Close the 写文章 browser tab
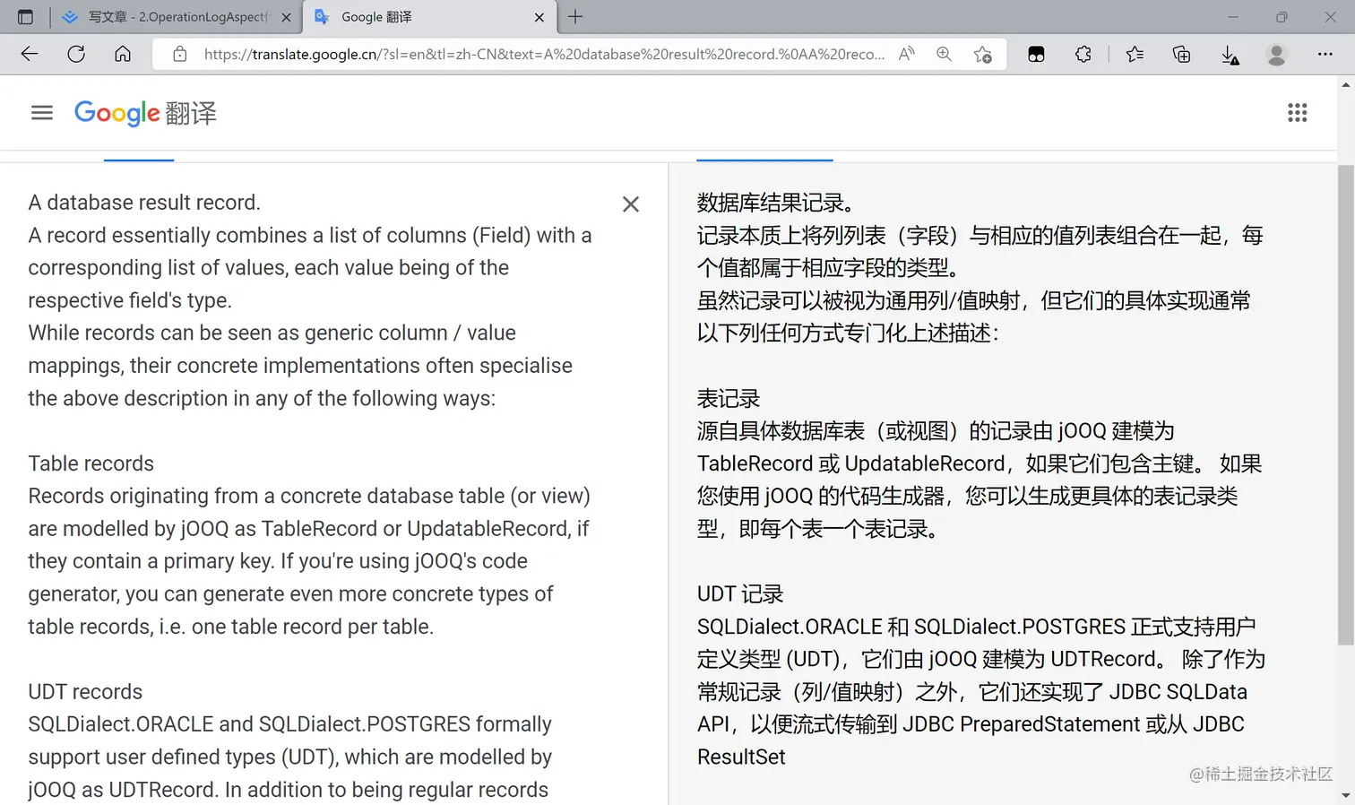The height and width of the screenshot is (805, 1355). pyautogui.click(x=286, y=17)
